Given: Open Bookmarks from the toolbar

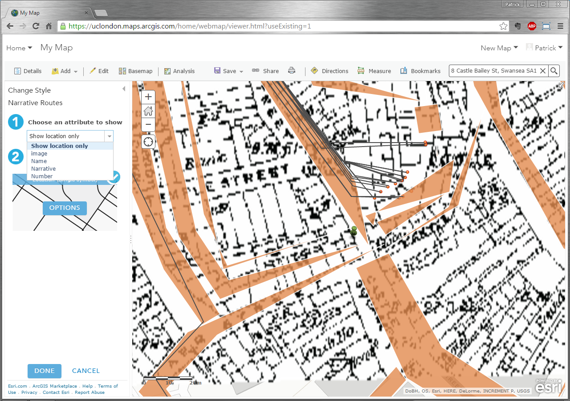Looking at the screenshot, I should coord(420,71).
